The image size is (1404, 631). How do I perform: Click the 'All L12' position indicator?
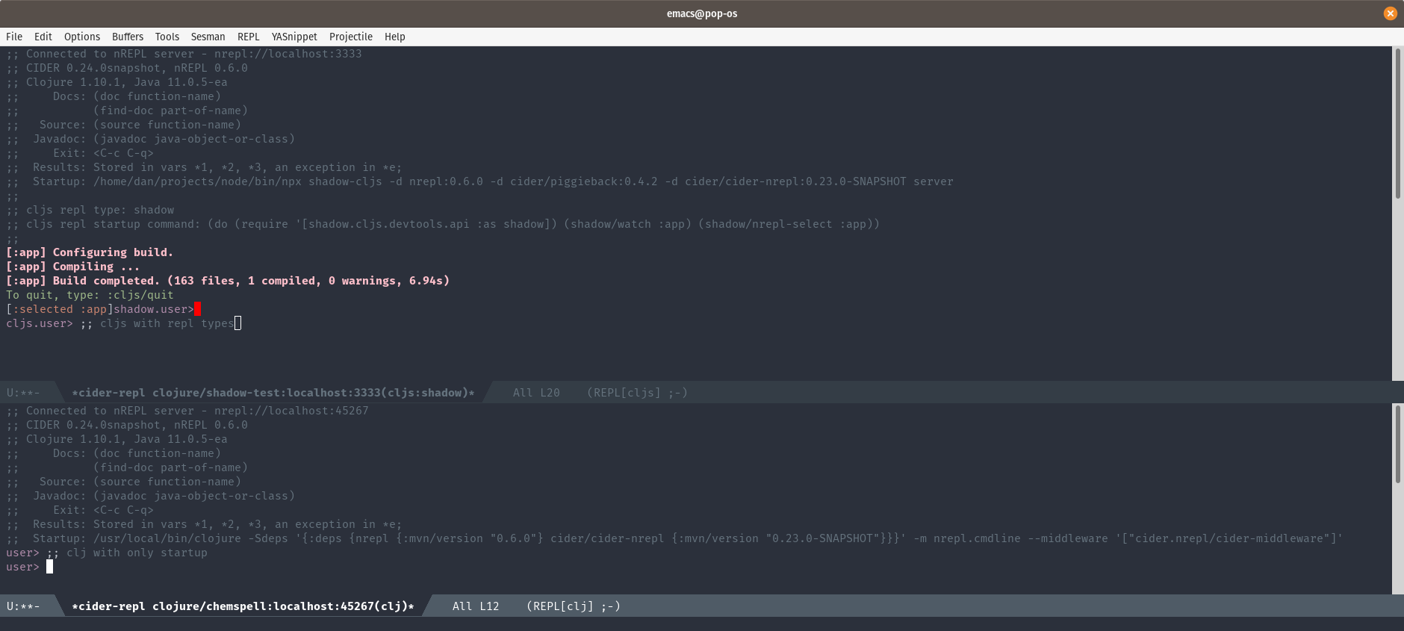(x=476, y=606)
